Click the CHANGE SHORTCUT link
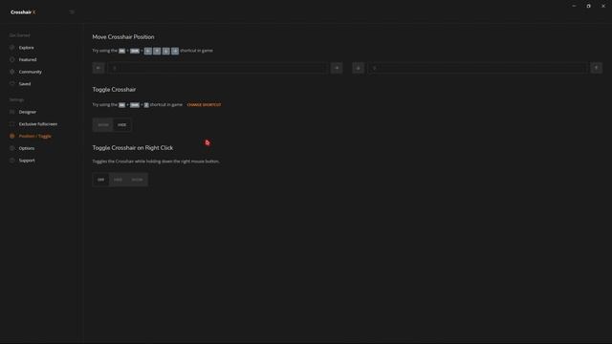The image size is (612, 344). click(x=204, y=104)
